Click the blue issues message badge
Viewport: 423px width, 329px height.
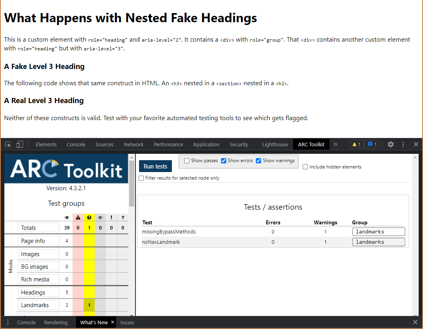tap(372, 144)
